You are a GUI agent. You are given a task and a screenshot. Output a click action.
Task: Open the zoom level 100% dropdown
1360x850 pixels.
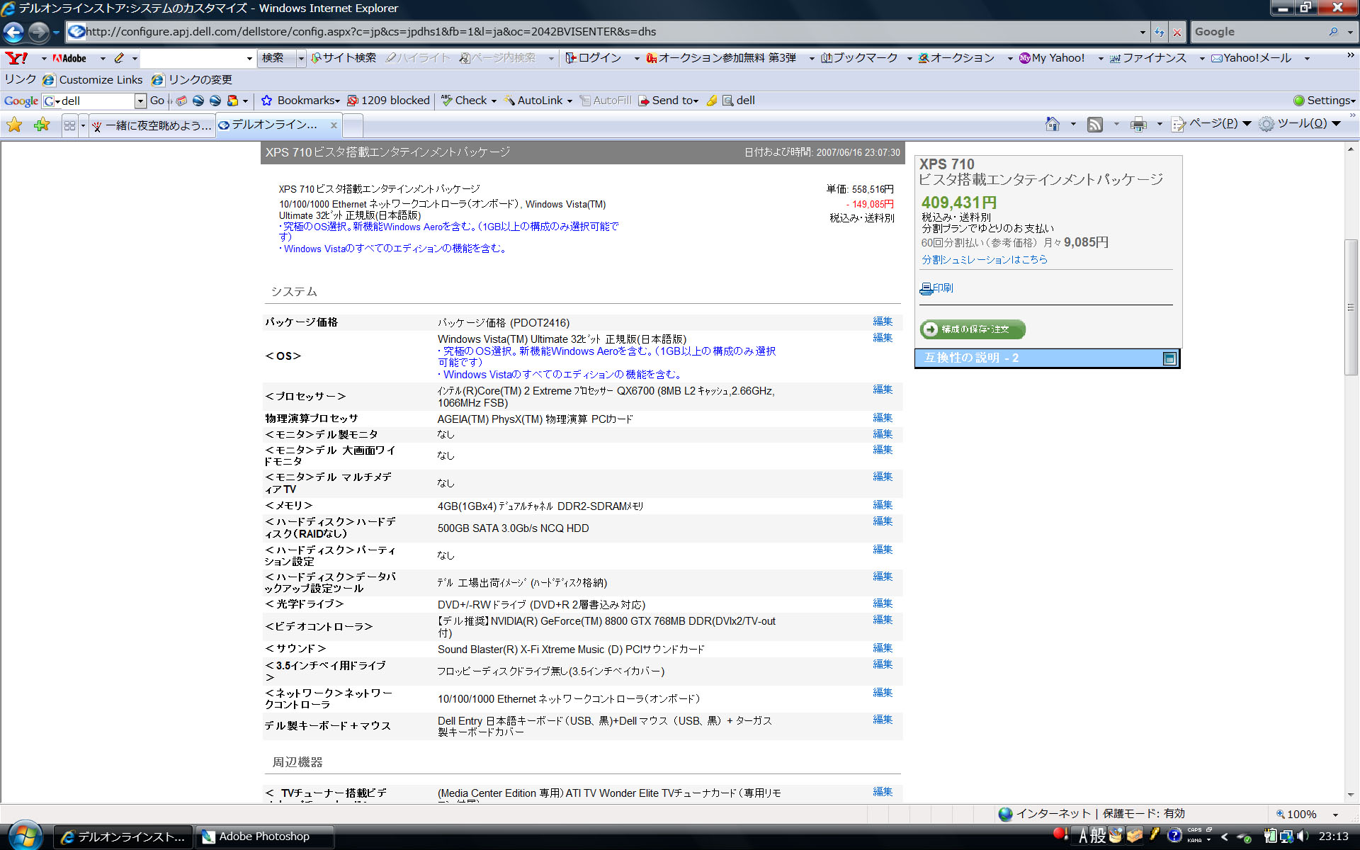click(1336, 815)
